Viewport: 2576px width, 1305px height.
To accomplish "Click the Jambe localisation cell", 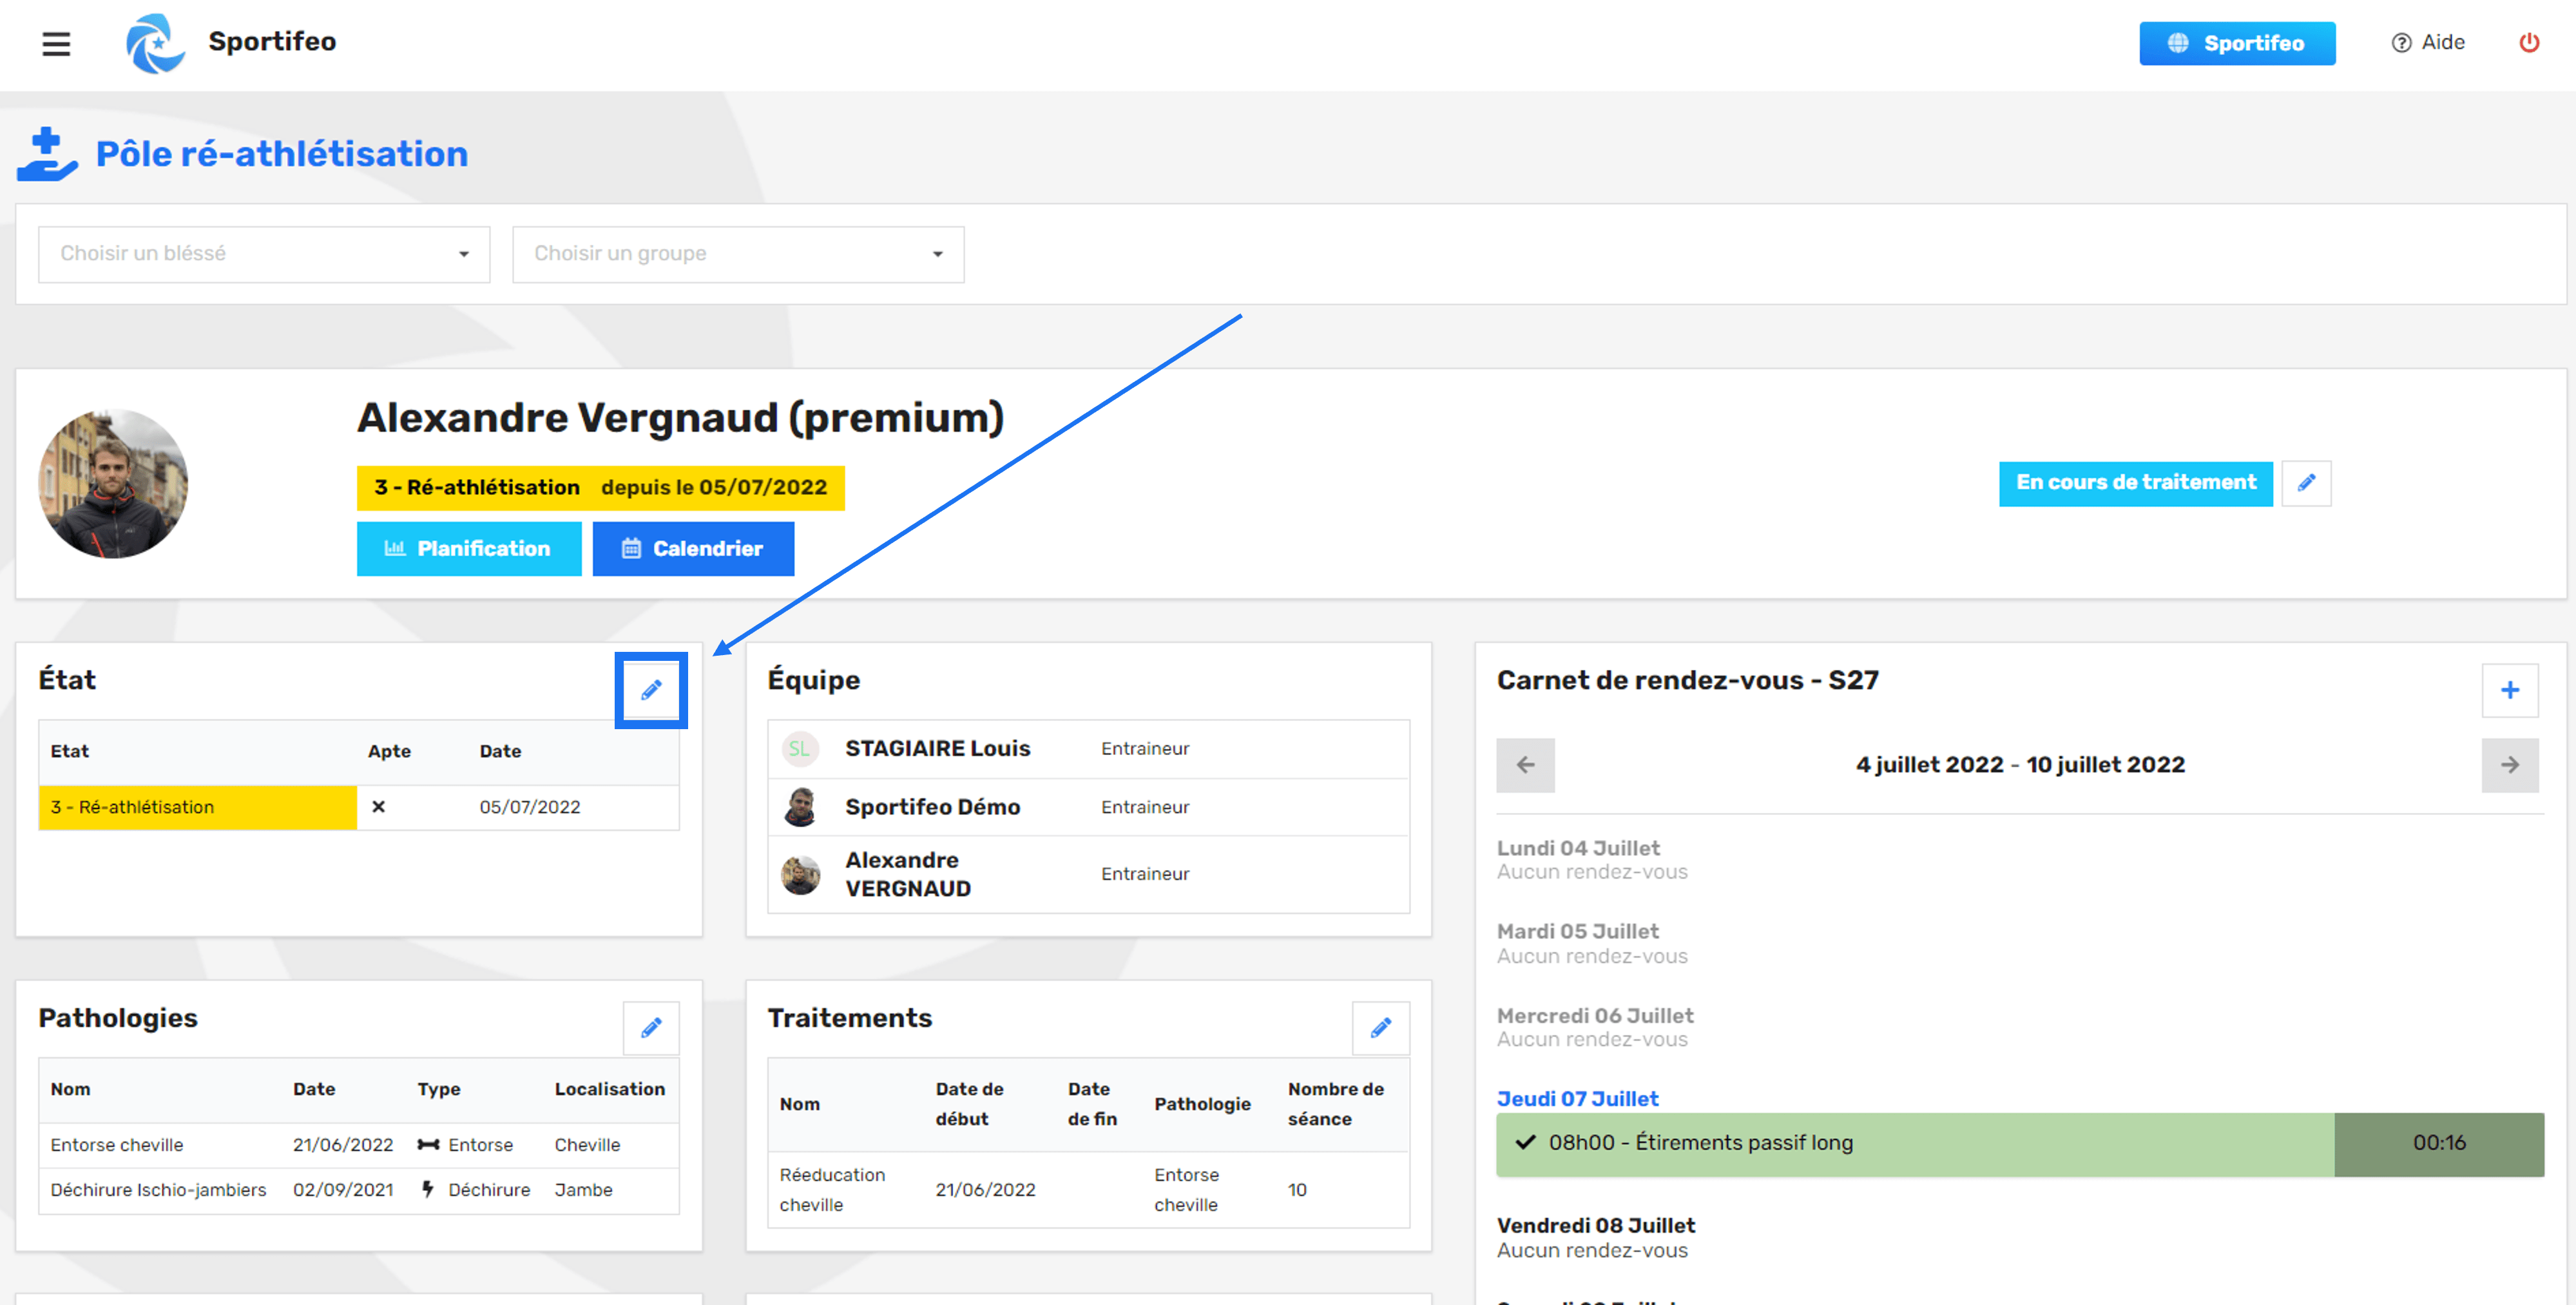I will click(583, 1190).
